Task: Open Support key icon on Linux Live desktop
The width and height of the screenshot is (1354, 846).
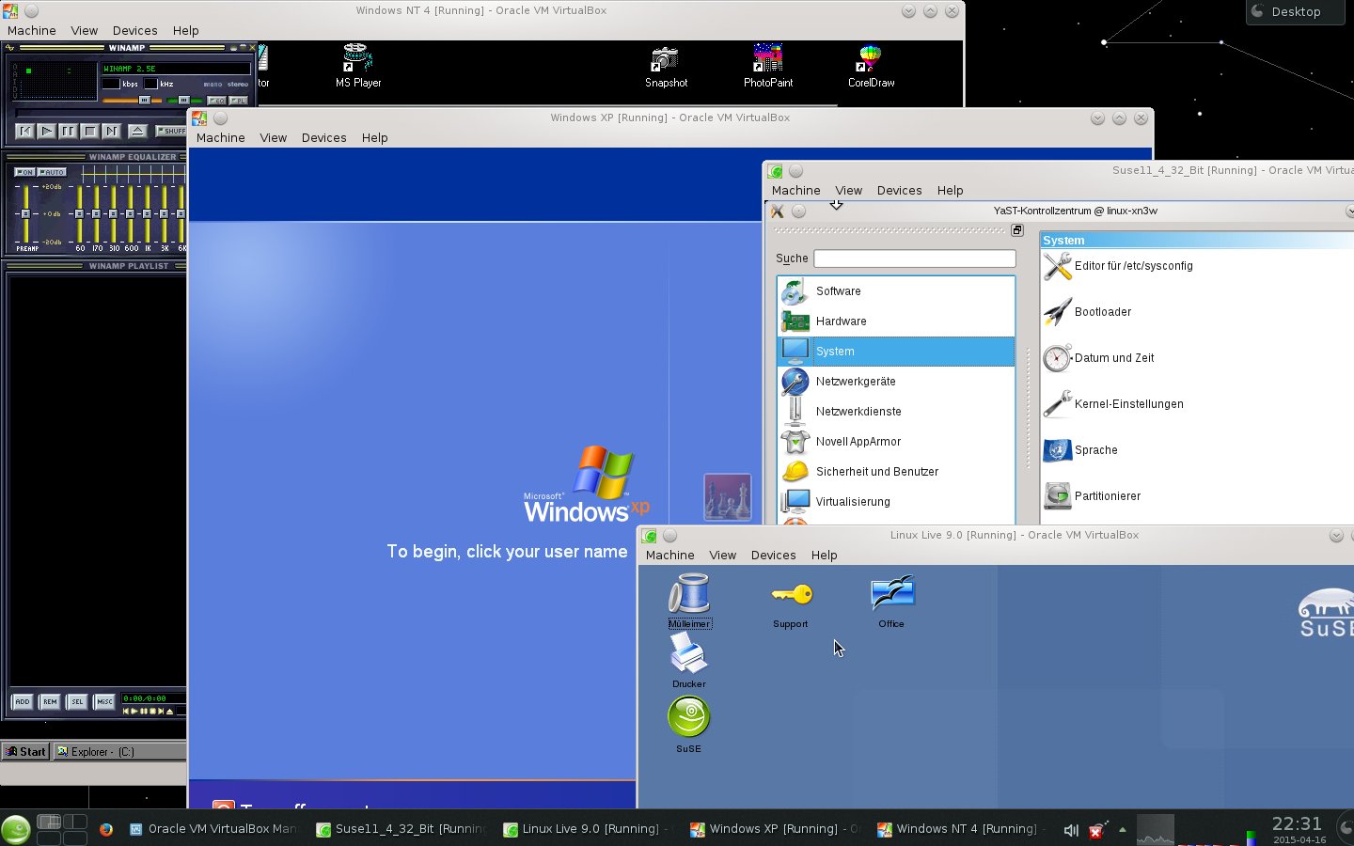Action: 791,603
